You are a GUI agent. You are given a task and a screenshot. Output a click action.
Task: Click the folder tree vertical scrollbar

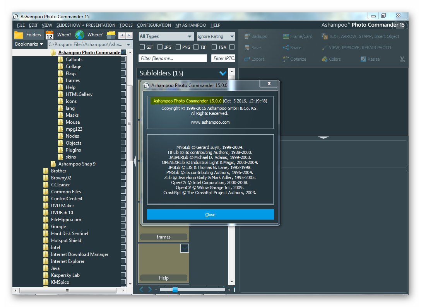click(x=130, y=123)
